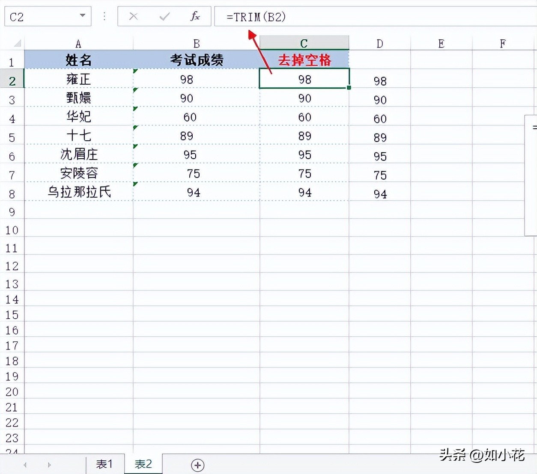Select name cell 安陵容
The image size is (537, 474).
79,173
